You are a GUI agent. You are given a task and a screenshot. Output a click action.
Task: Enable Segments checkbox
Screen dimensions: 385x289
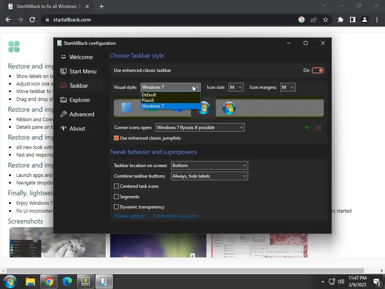117,196
